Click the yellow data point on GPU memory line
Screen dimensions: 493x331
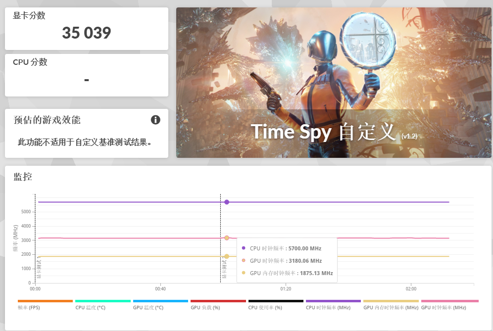227,256
